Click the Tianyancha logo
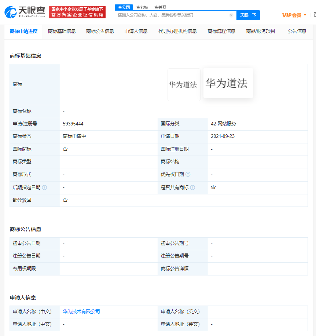Viewport: 316px width, 336px height. (25, 12)
